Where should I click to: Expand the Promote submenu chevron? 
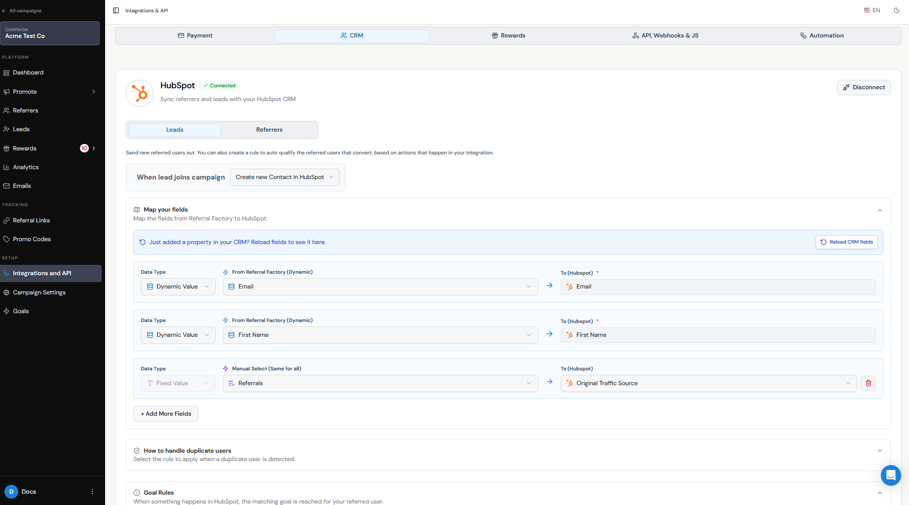click(x=94, y=92)
